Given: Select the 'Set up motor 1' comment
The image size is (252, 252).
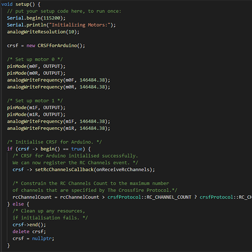Looking at the screenshot, I should (x=35, y=101).
